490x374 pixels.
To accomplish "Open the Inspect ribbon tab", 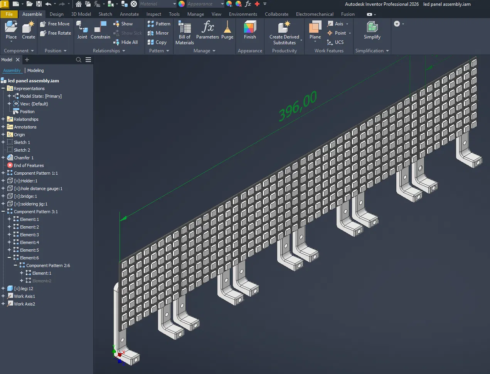I will click(153, 14).
